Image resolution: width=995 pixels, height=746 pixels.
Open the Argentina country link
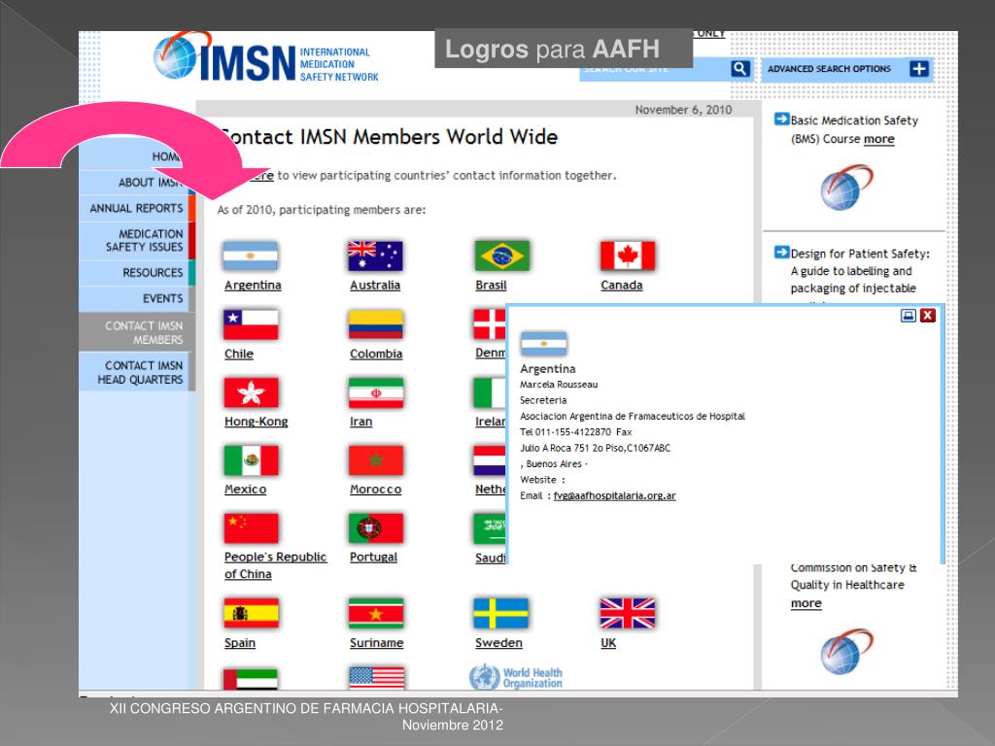253,286
